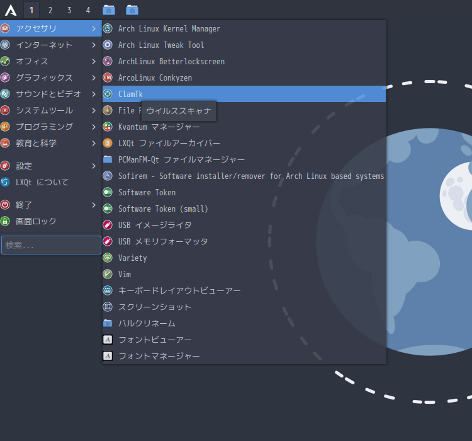472x441 pixels.
Task: Open 設定 category label
Action: tap(24, 166)
